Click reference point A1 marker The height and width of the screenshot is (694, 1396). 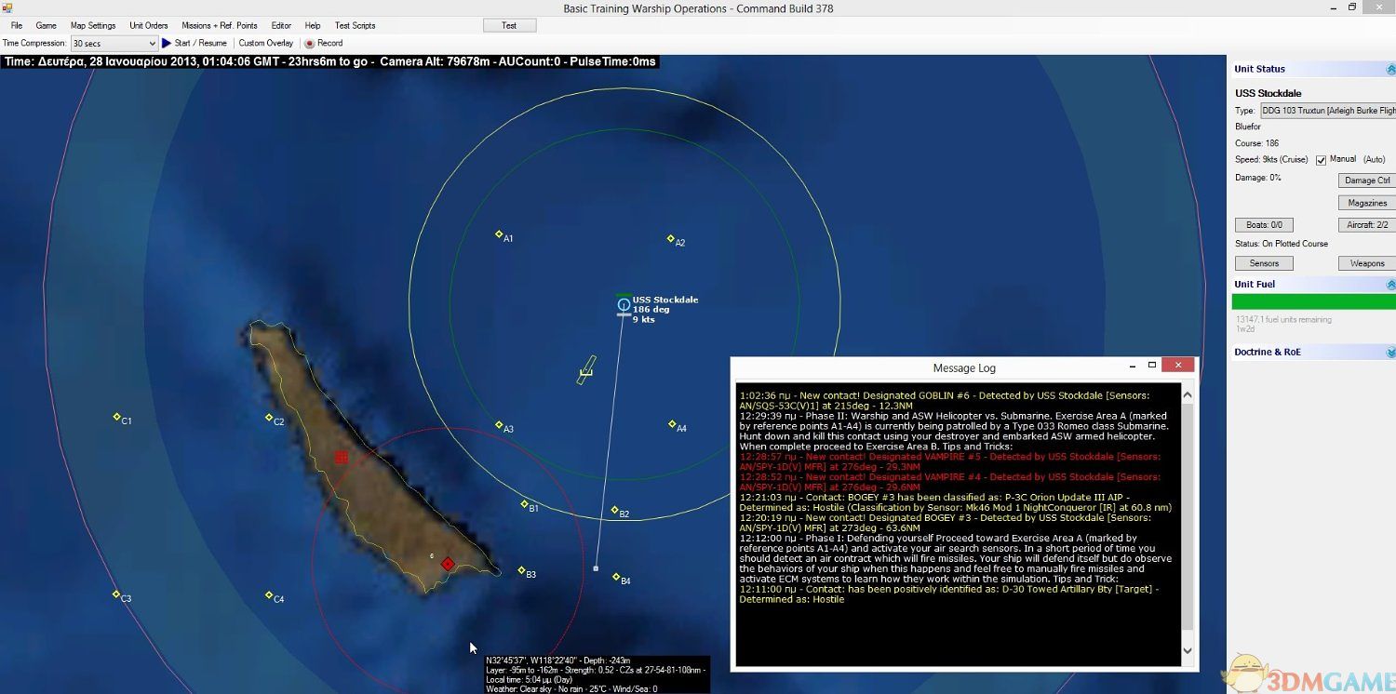(x=499, y=234)
